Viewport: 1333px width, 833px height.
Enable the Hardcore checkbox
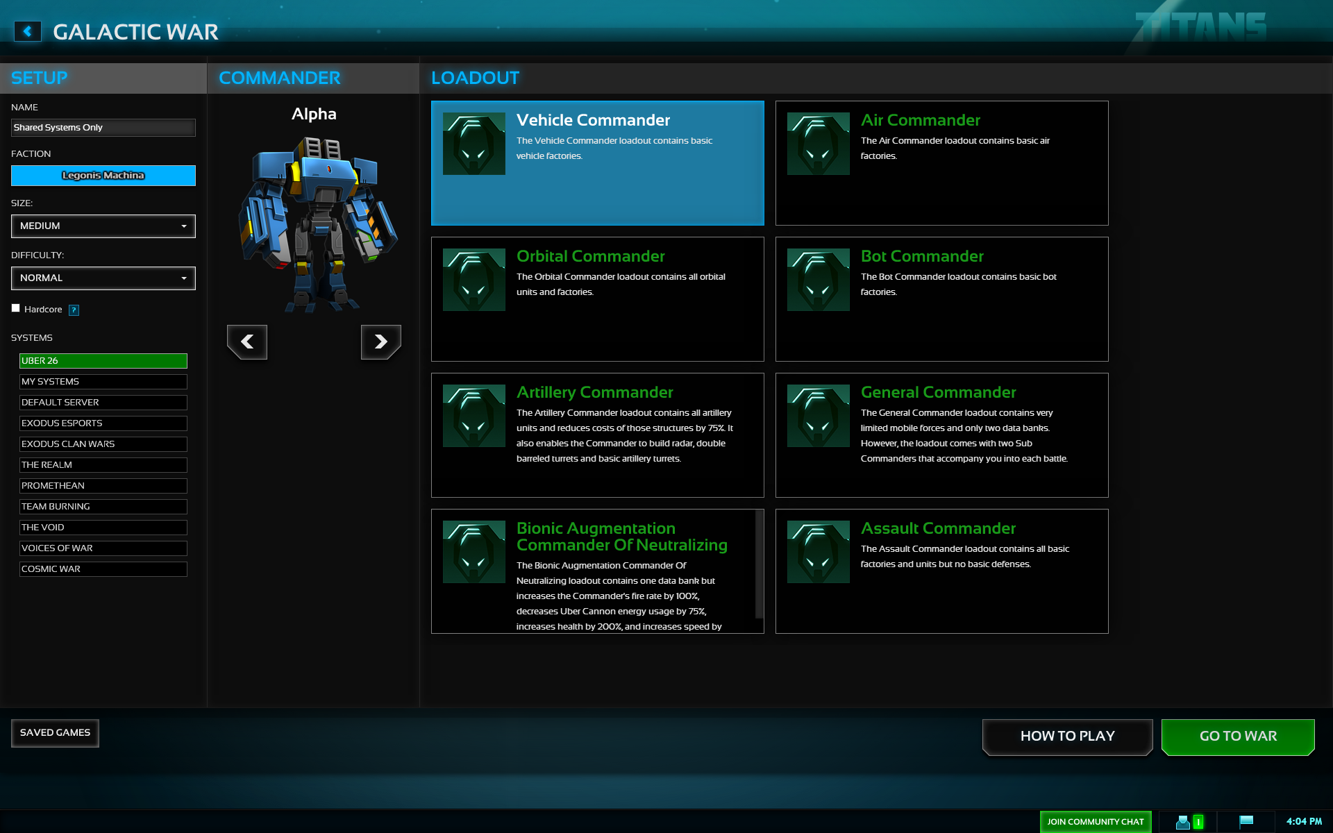coord(16,308)
